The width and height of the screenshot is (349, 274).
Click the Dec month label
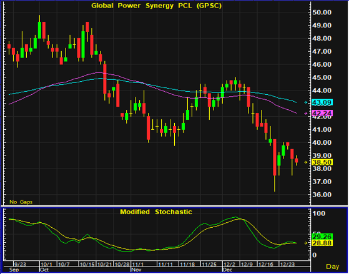[228, 270]
